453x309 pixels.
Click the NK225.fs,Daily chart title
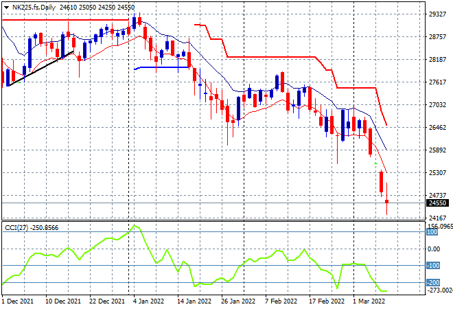pos(34,8)
